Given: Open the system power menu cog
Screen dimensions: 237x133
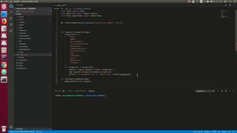Looking at the screenshot, I should 235,1.
